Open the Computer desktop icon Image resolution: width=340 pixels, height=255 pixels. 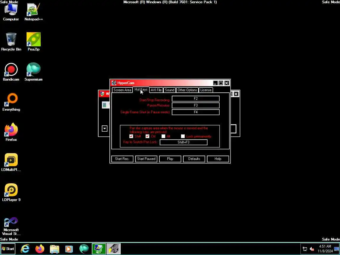[x=11, y=12]
